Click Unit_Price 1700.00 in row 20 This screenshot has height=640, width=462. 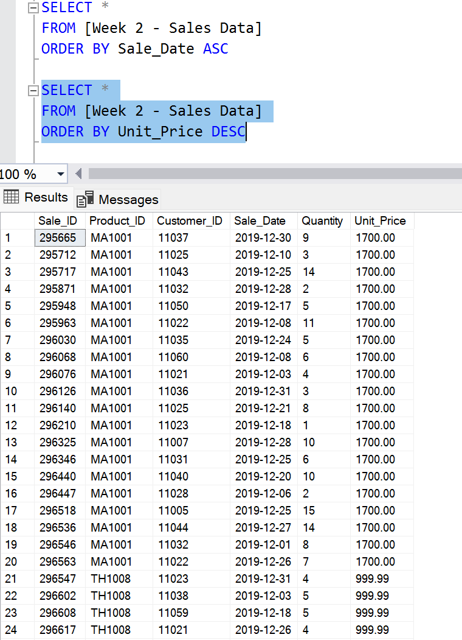[x=382, y=561]
